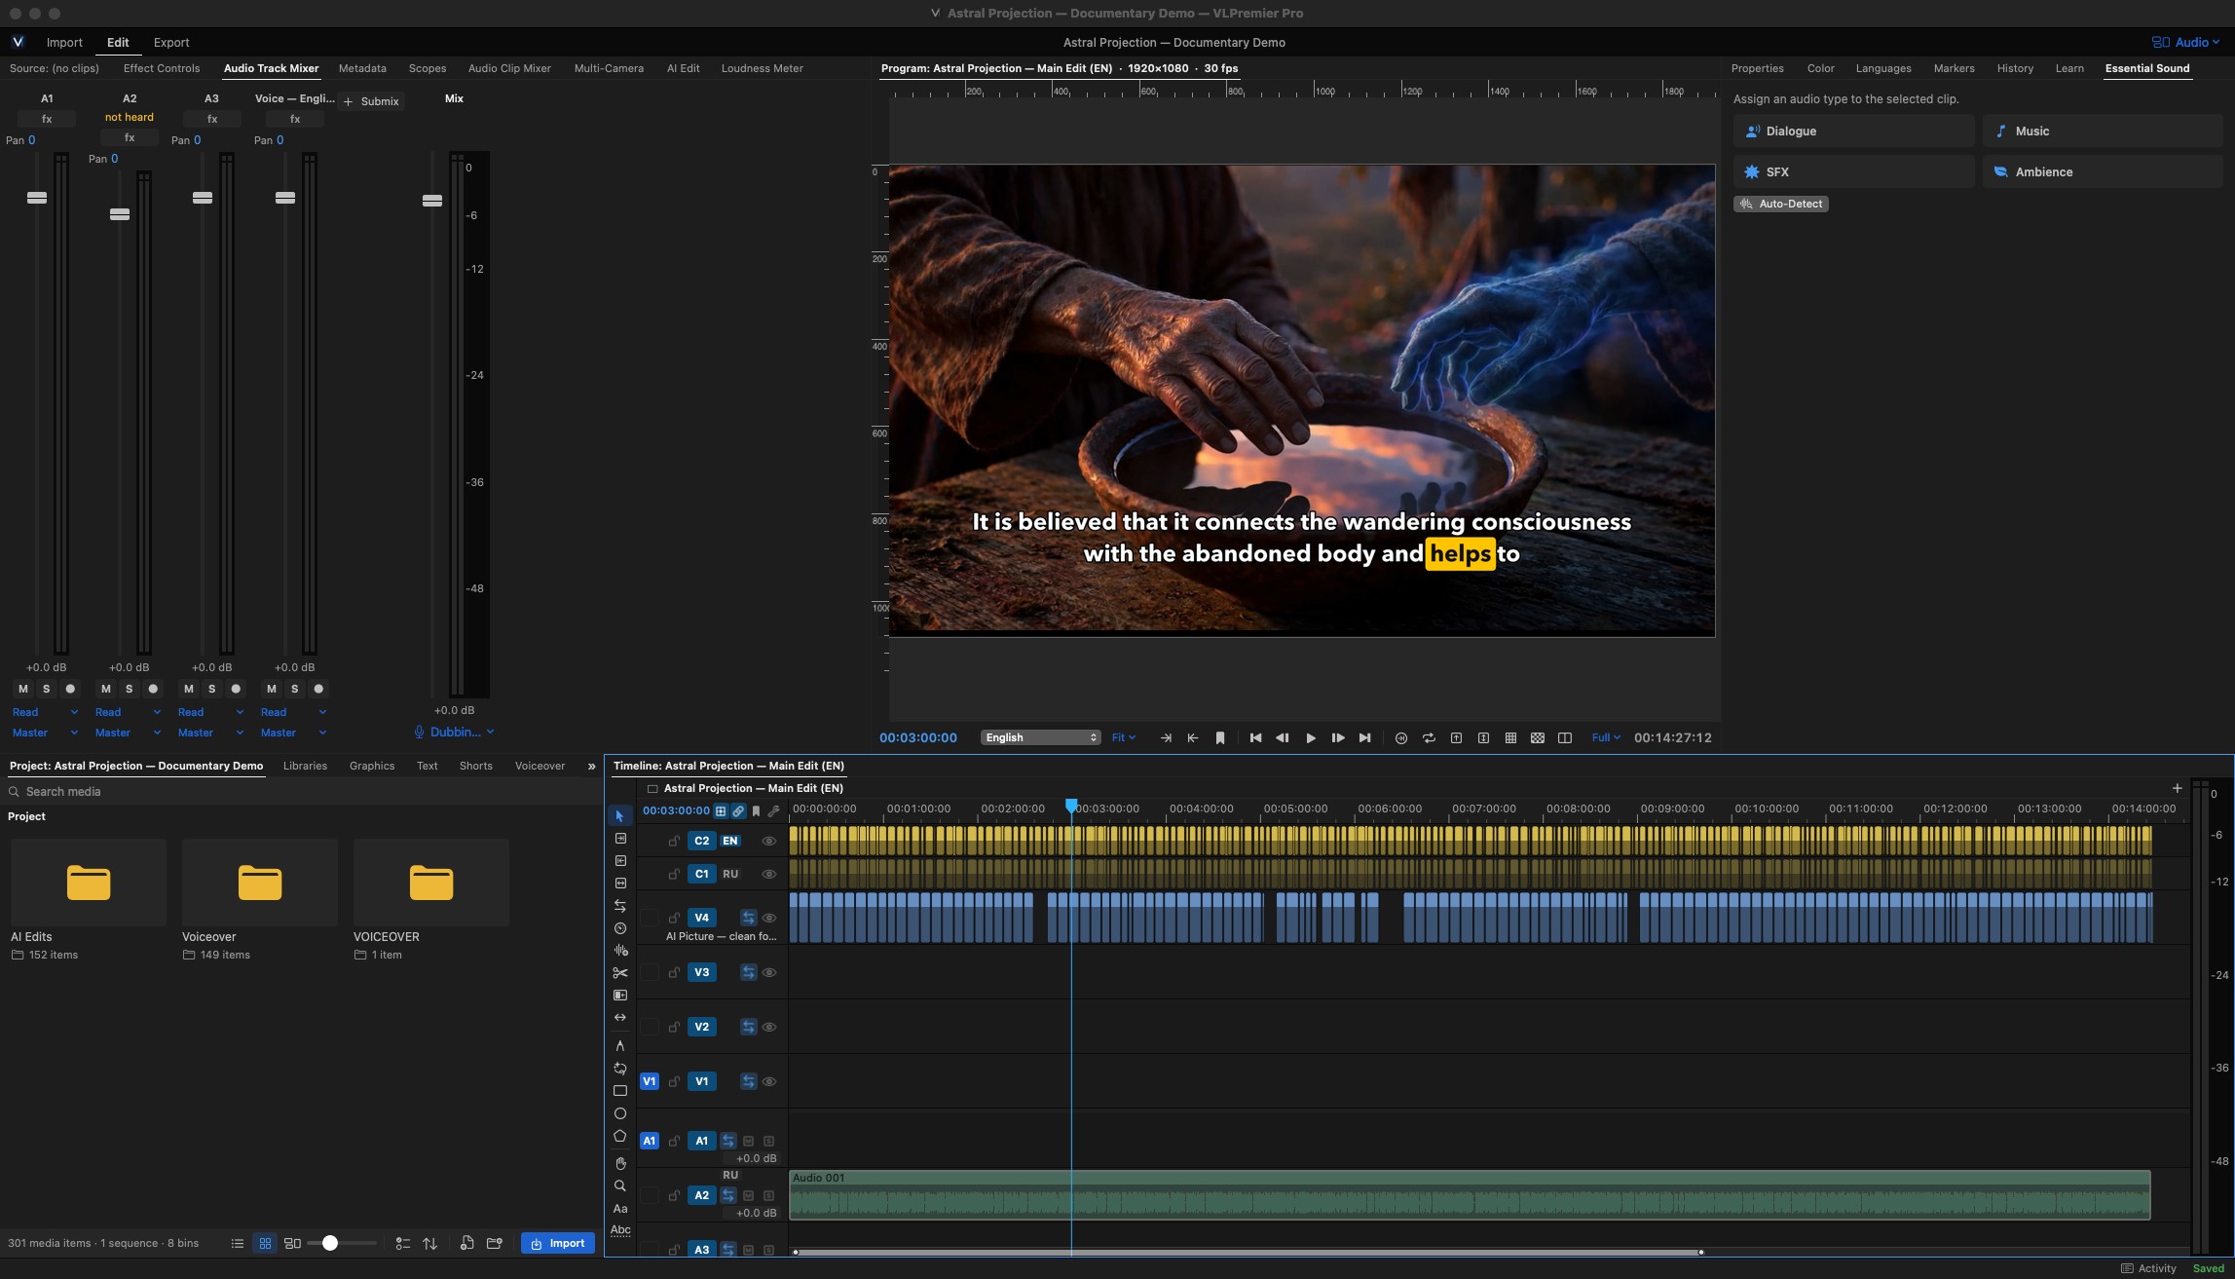Viewport: 2235px width, 1279px height.
Task: Open the Fit zoom level dropdown
Action: tap(1123, 738)
